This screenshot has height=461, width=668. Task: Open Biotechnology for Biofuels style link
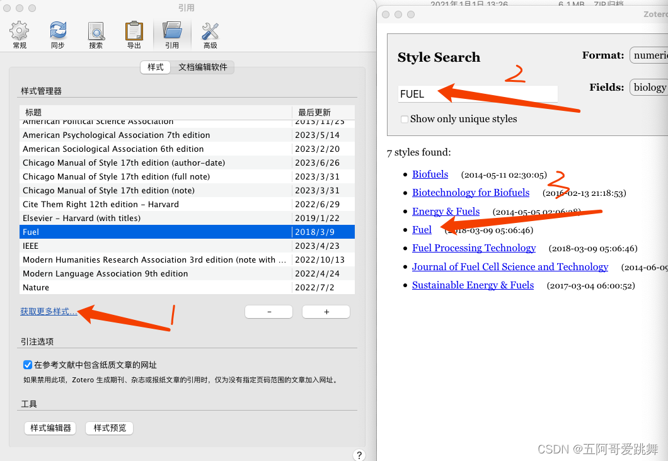[471, 193]
